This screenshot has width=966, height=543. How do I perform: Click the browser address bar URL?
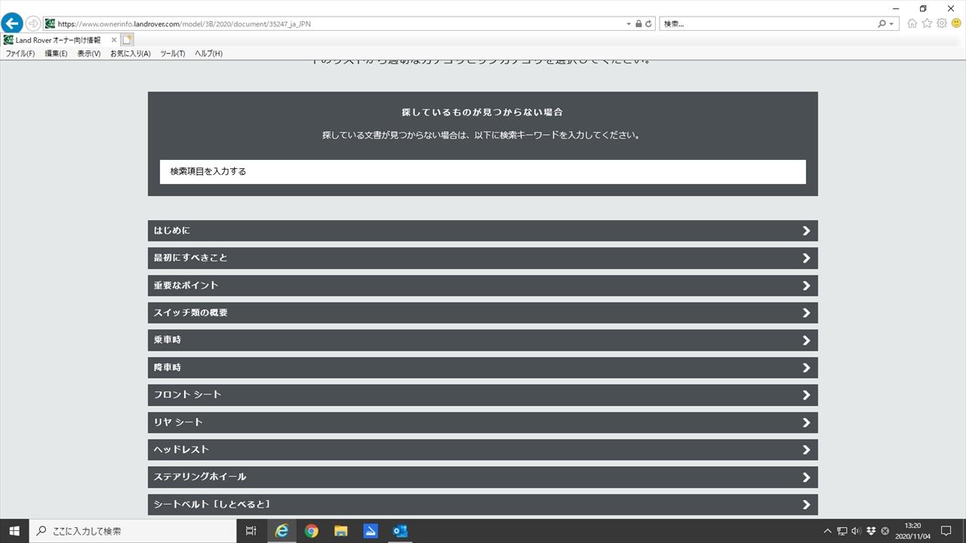pyautogui.click(x=184, y=24)
